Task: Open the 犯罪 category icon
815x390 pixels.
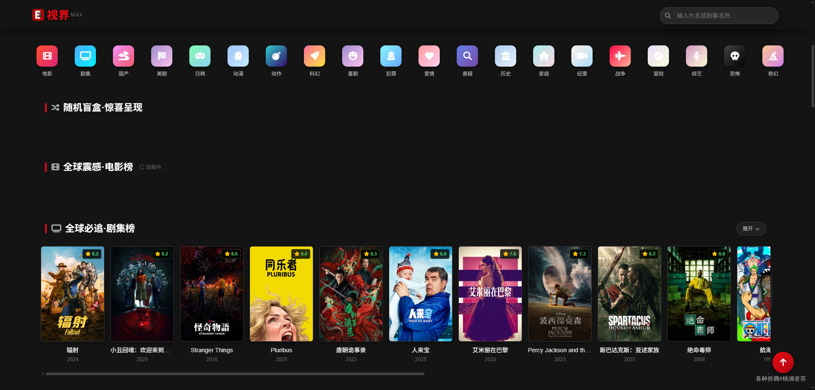Action: [x=391, y=56]
